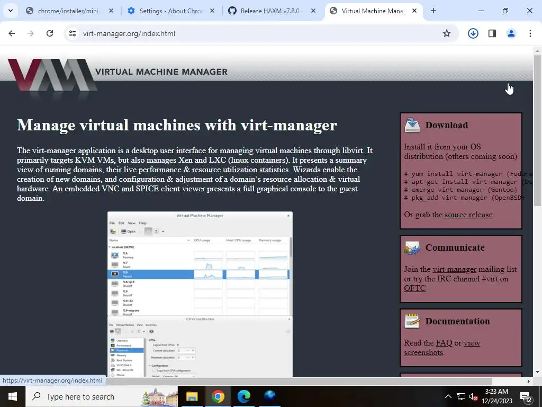
Task: Click the muted volume tray icon
Action: click(473, 396)
